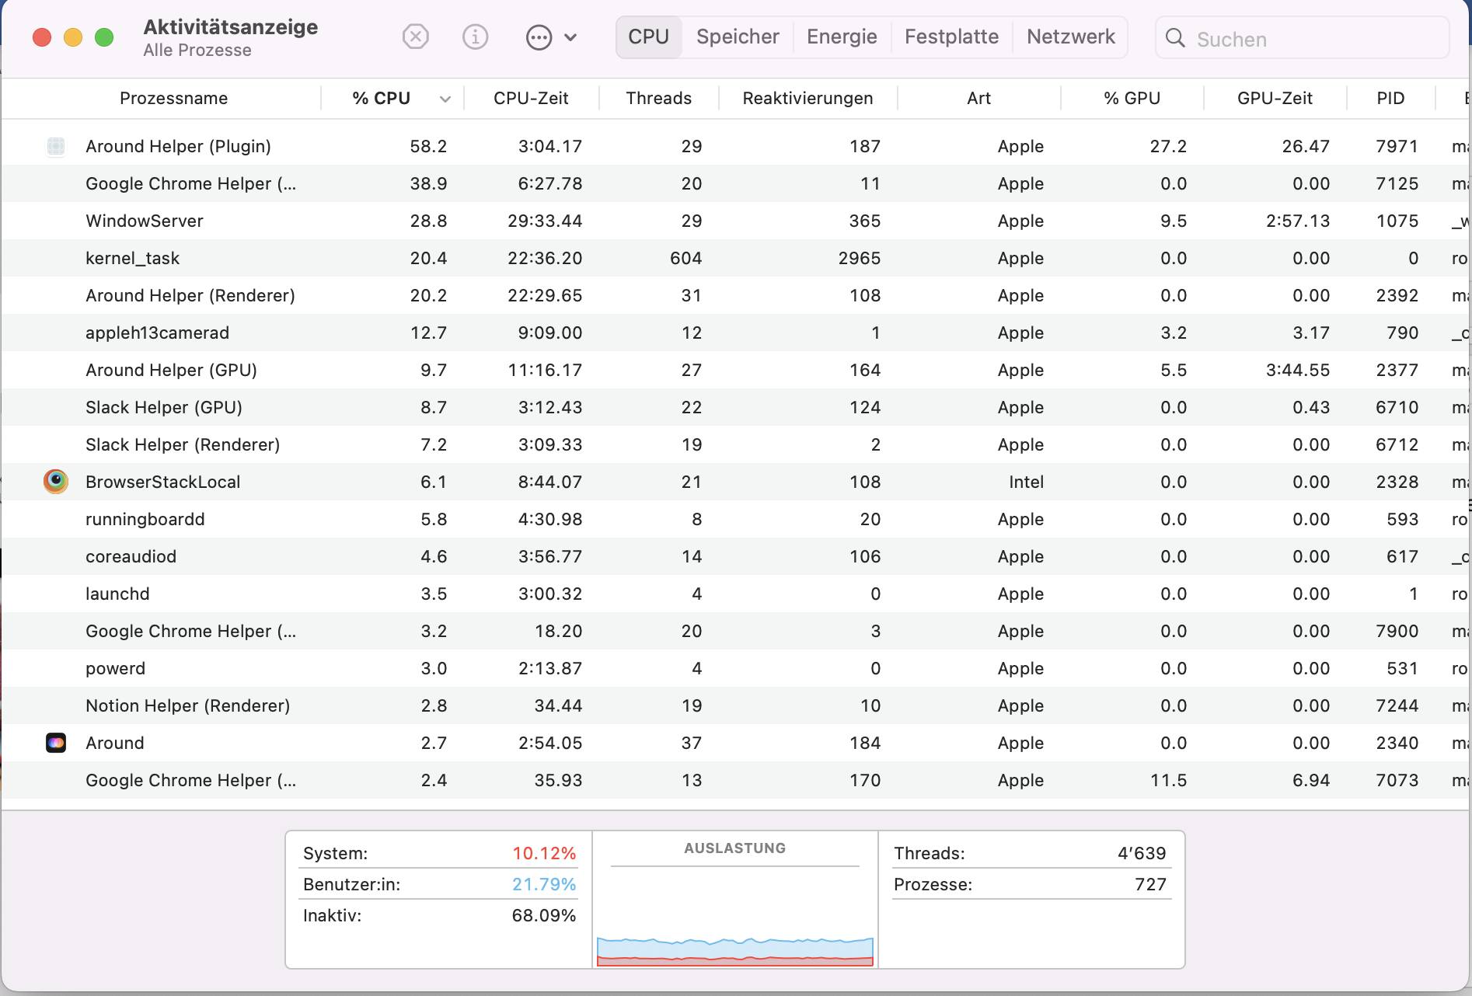Toggle sort direction chevron in % CPU header
Screen dimensions: 1472x996
click(445, 99)
